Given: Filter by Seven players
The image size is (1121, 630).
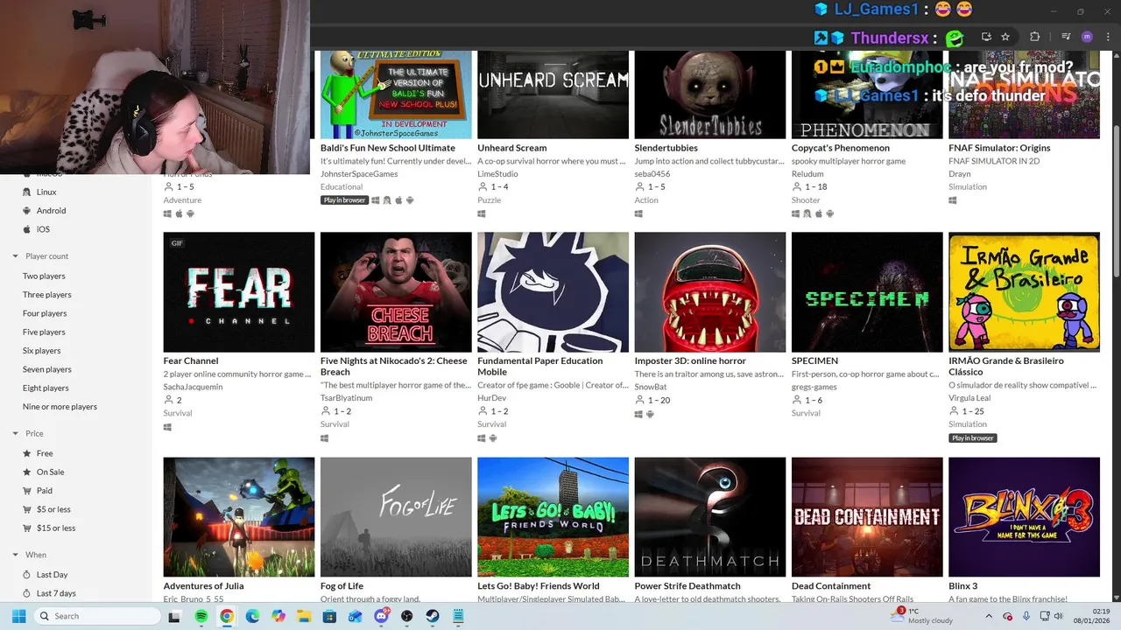Looking at the screenshot, I should 47,369.
